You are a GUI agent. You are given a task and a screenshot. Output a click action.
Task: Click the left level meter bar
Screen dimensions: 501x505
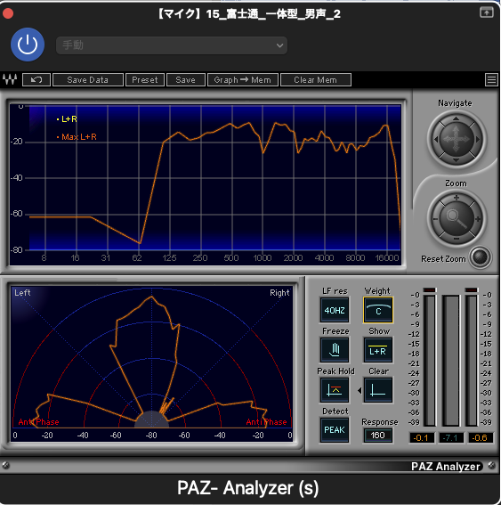[430, 361]
